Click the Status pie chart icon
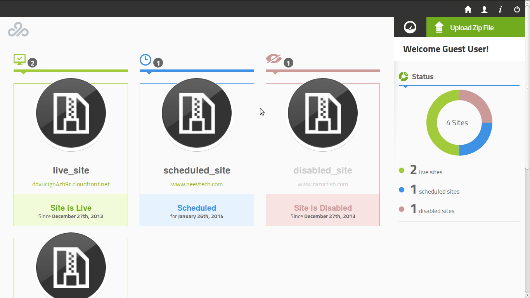 (404, 76)
